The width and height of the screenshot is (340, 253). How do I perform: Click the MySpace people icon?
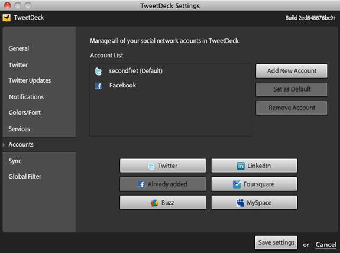coord(240,203)
